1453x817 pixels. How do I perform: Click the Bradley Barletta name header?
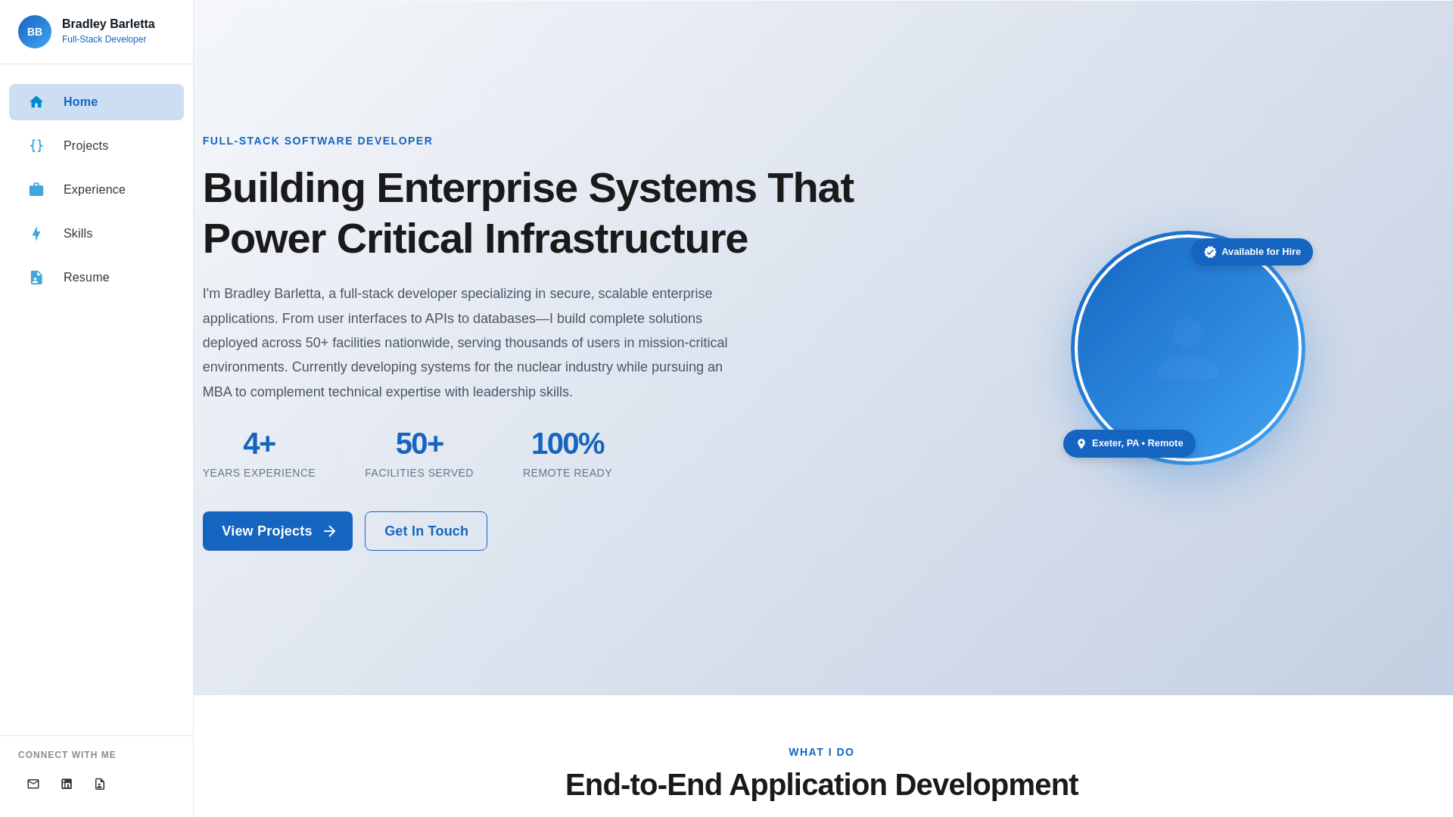(108, 24)
